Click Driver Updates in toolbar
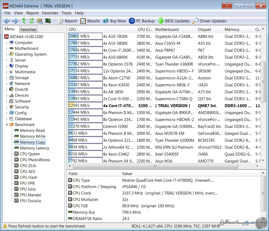269x231 pixels. 209,21
